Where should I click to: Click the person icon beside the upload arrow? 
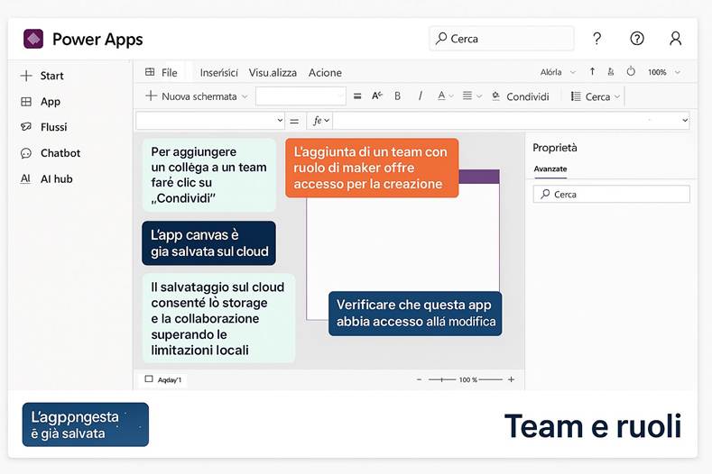[611, 72]
